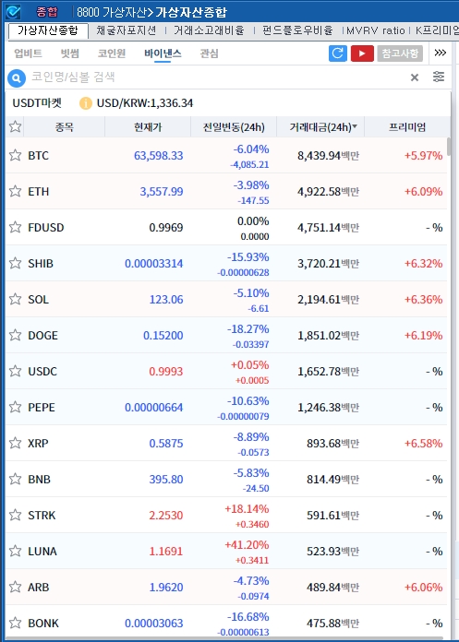Favorite FDUSD with its star
Image resolution: width=459 pixels, height=642 pixels.
(x=15, y=227)
